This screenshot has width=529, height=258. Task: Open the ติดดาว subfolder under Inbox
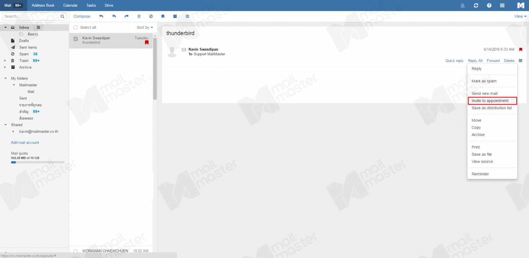tap(32, 34)
